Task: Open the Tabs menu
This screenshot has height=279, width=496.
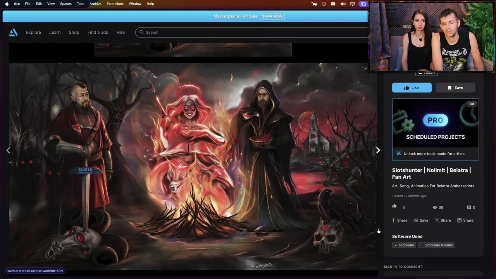Action: tap(81, 4)
